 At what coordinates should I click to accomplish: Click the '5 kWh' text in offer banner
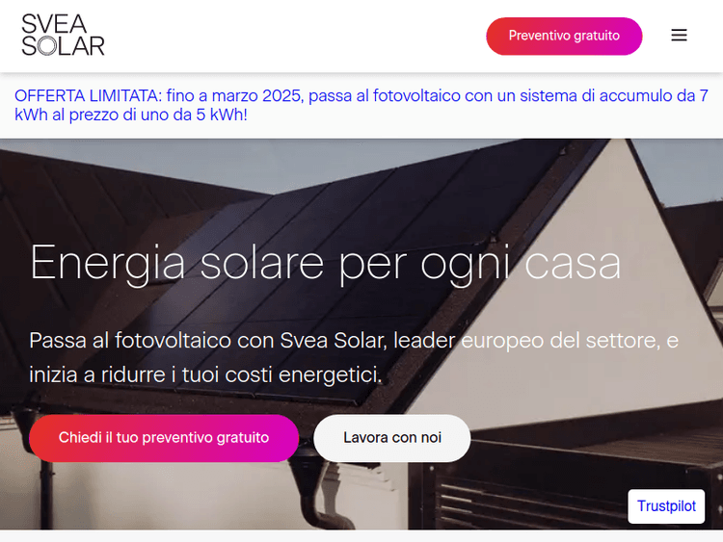(x=215, y=115)
